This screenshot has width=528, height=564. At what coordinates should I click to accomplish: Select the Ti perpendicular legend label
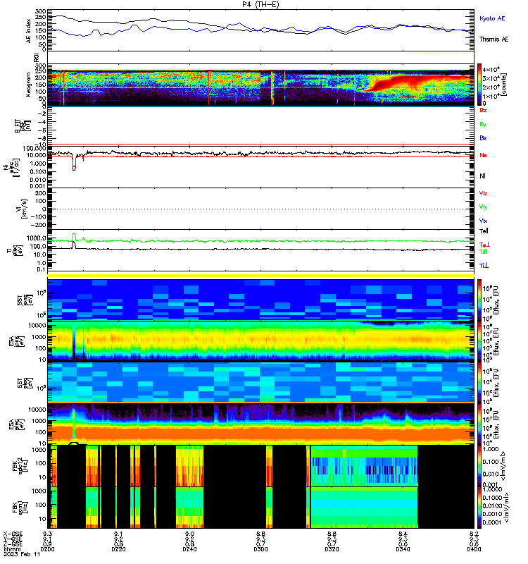point(484,266)
